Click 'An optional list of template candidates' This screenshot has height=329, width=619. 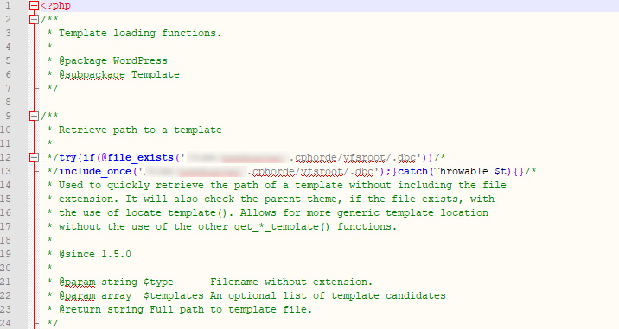(x=328, y=295)
